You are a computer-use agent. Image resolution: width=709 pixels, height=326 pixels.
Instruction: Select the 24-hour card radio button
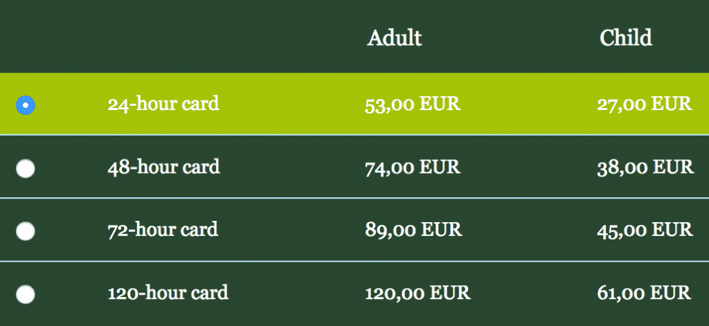coord(25,105)
